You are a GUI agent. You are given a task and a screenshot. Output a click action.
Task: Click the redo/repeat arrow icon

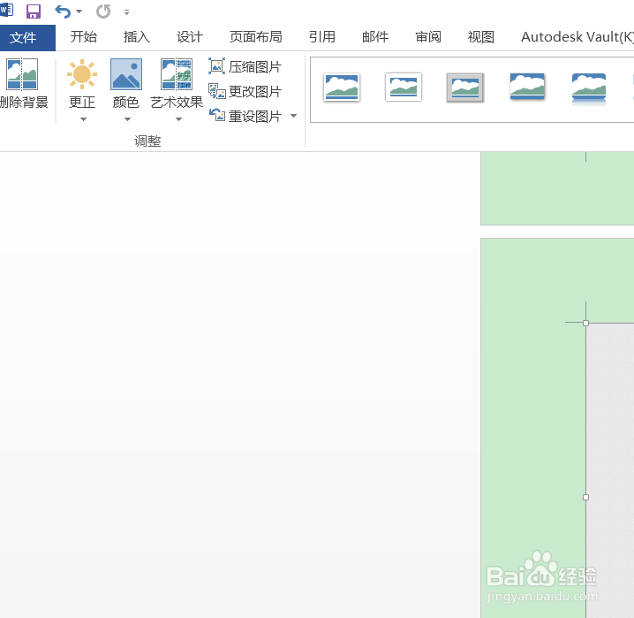click(x=103, y=11)
